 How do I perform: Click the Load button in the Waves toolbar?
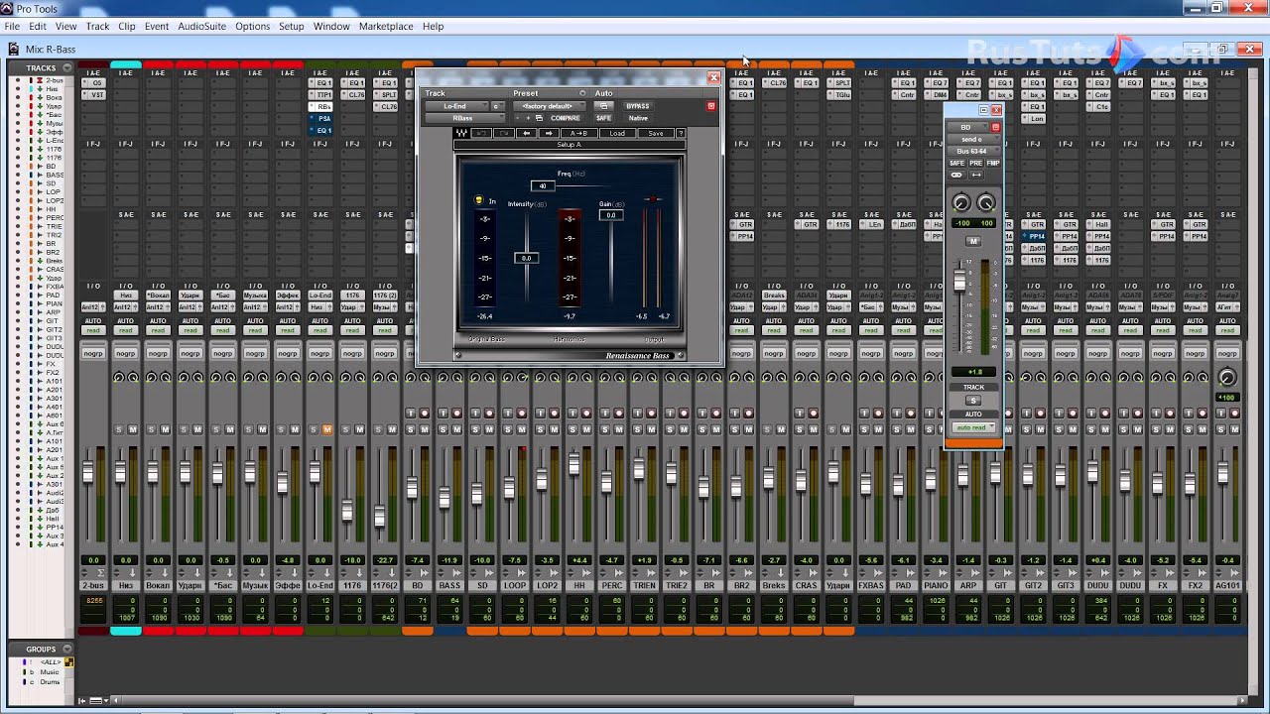pos(617,133)
